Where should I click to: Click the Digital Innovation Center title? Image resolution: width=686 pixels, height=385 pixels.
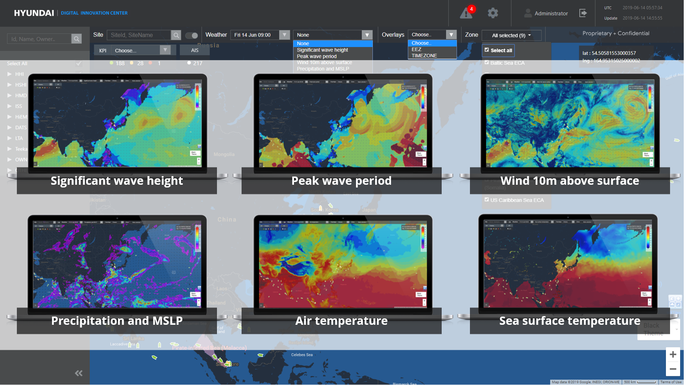point(94,13)
